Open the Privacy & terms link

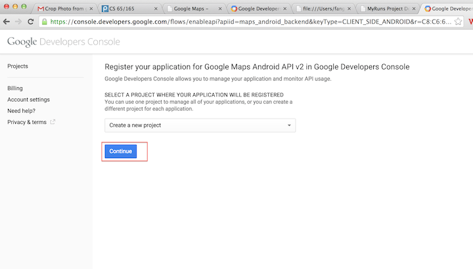[27, 122]
